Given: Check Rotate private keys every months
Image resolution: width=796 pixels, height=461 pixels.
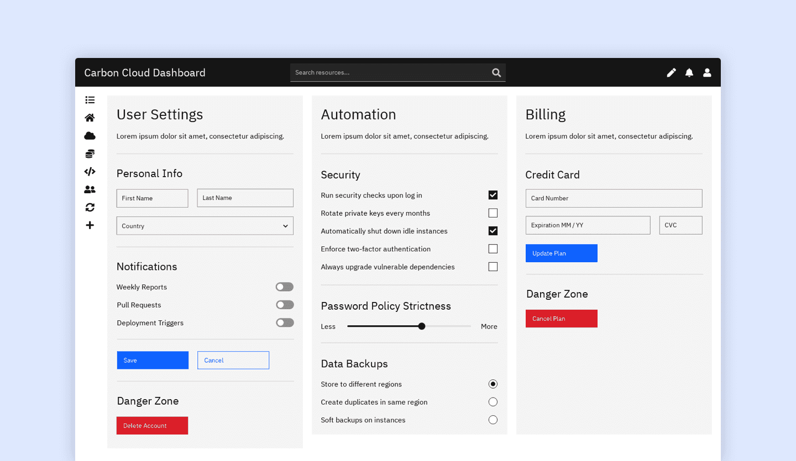Looking at the screenshot, I should click(x=493, y=213).
